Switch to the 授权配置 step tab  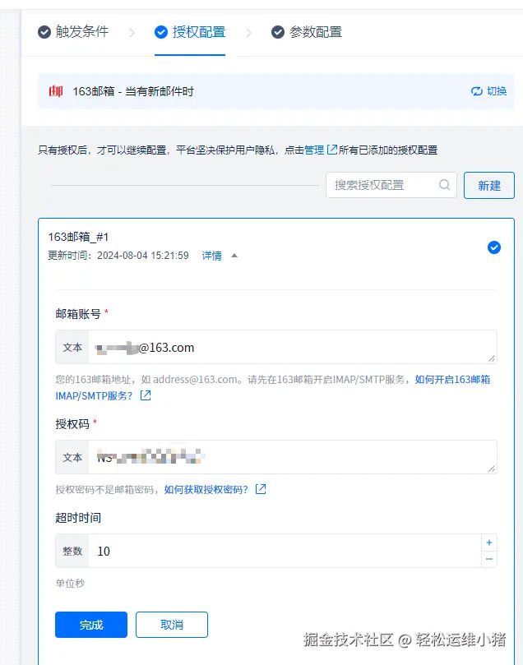pyautogui.click(x=190, y=32)
